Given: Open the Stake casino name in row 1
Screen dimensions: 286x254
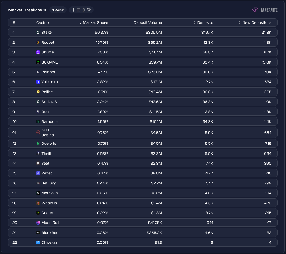Looking at the screenshot, I should click(x=46, y=32).
